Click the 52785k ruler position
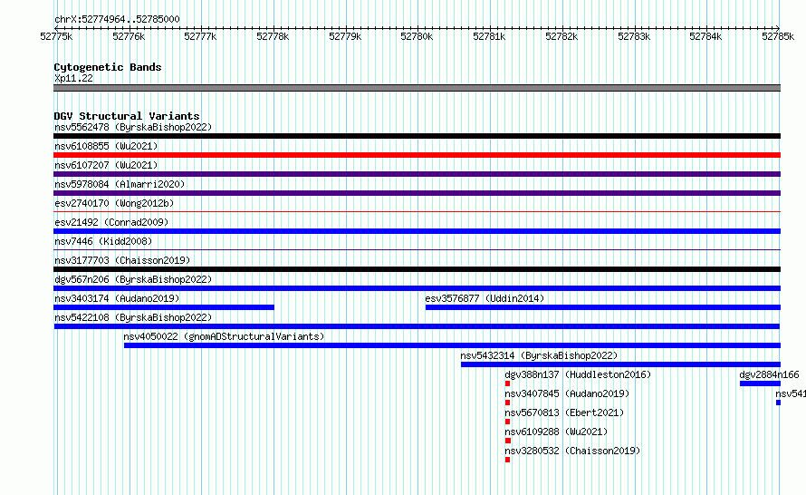806x495 pixels. point(778,36)
